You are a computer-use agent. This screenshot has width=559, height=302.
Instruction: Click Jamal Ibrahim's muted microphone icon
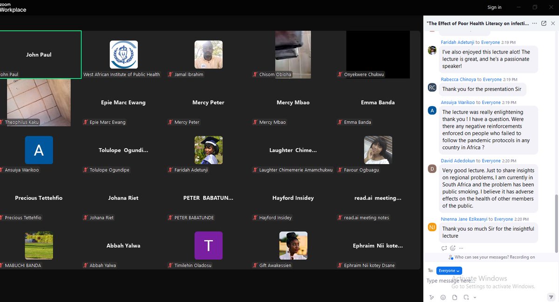click(171, 75)
